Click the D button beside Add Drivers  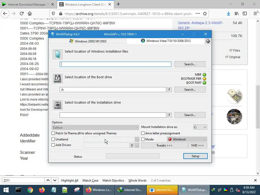(x=132, y=145)
